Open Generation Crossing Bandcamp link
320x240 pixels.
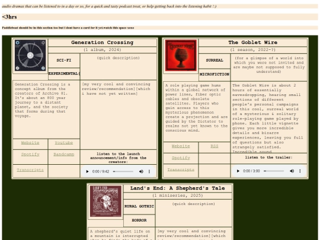[63, 154]
